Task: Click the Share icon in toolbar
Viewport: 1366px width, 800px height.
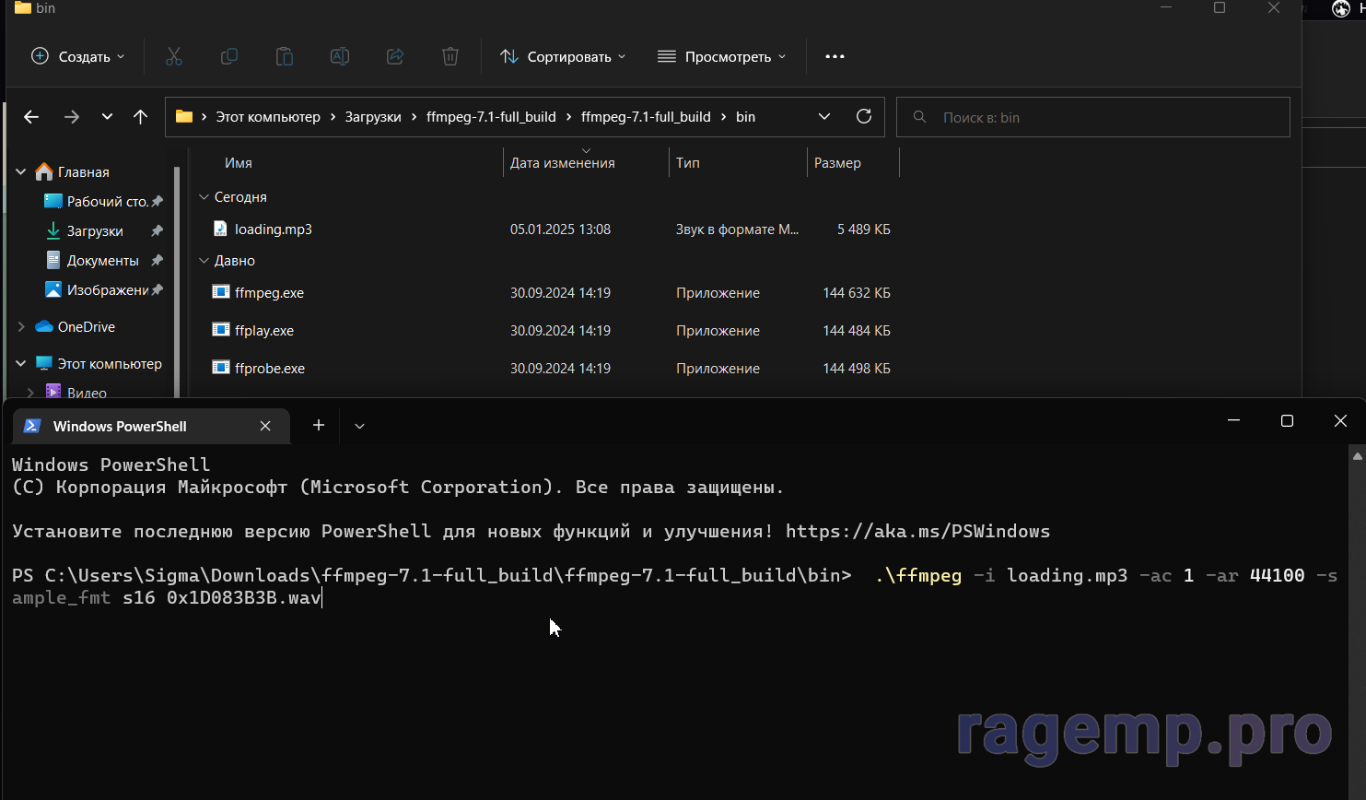Action: click(x=395, y=57)
